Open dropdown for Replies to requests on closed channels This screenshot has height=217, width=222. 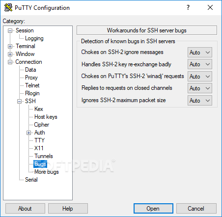click(x=200, y=88)
